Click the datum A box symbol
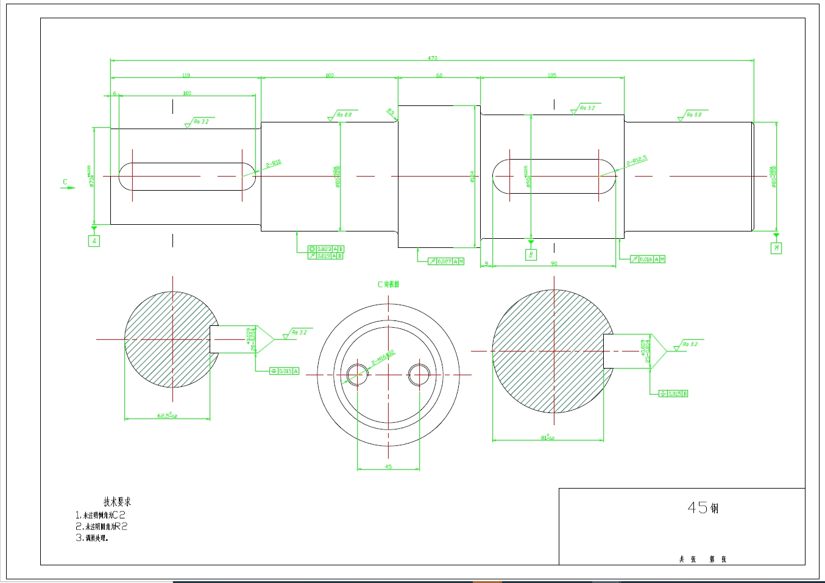This screenshot has height=583, width=825. pyautogui.click(x=94, y=241)
